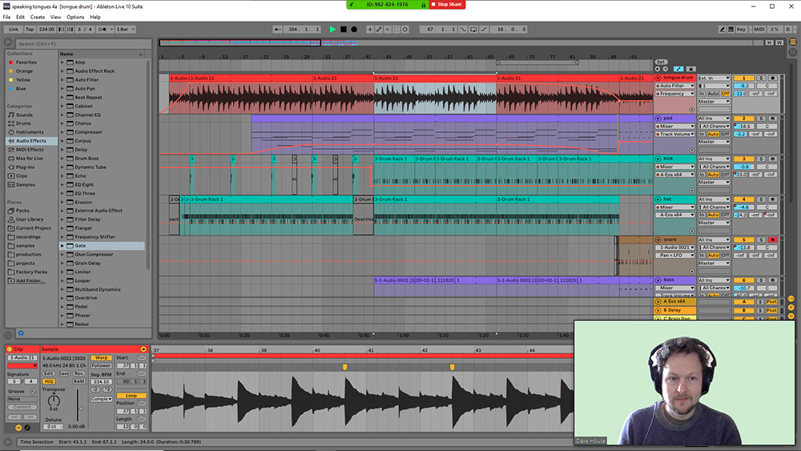This screenshot has height=451, width=801.
Task: Expand the Gate device in browser list
Action: 62,246
